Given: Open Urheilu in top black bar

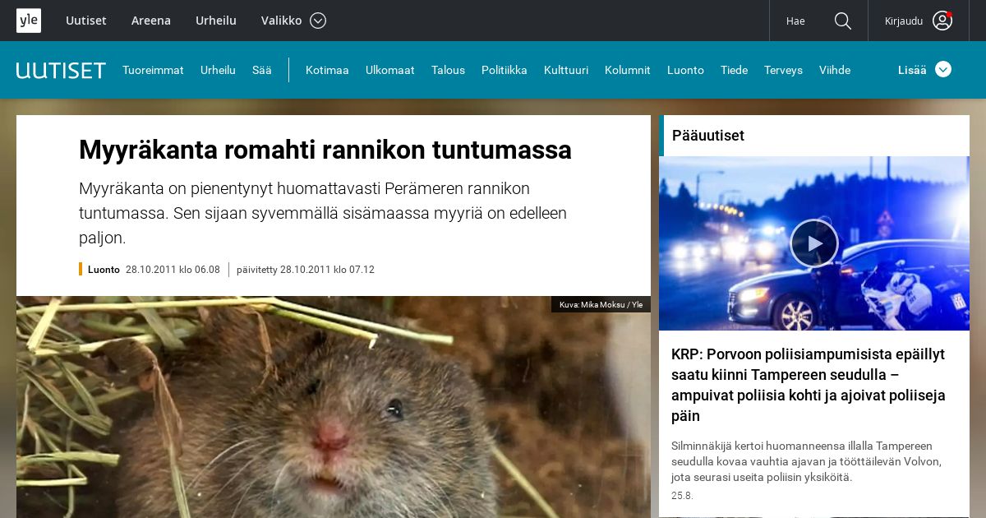Looking at the screenshot, I should click(216, 21).
